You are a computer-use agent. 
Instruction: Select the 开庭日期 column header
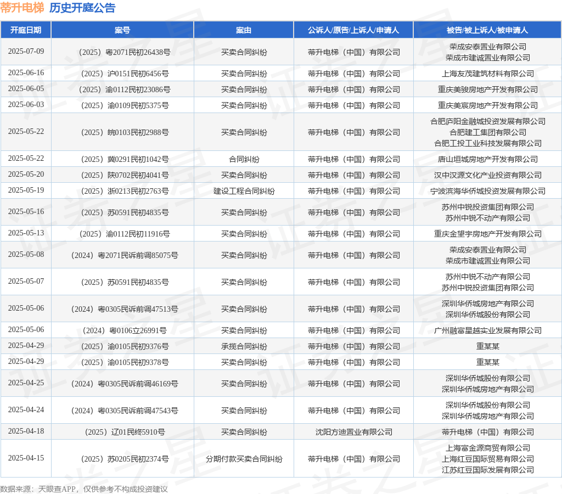(26, 30)
